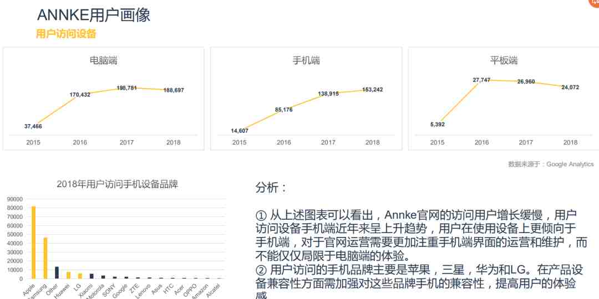Select data label 85,176 in 手机端 chart
The width and height of the screenshot is (599, 299).
click(284, 110)
